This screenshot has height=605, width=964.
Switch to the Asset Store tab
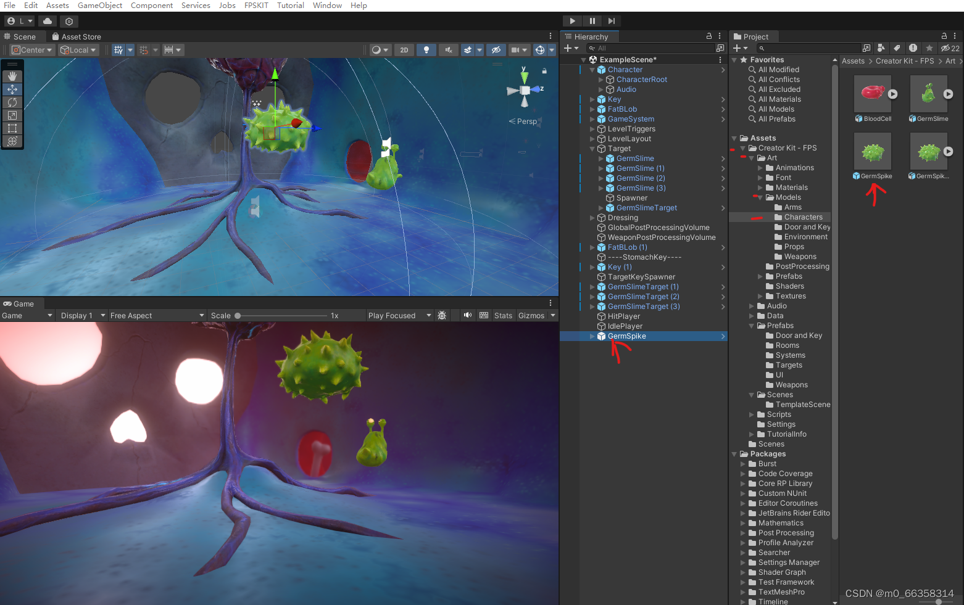[77, 36]
